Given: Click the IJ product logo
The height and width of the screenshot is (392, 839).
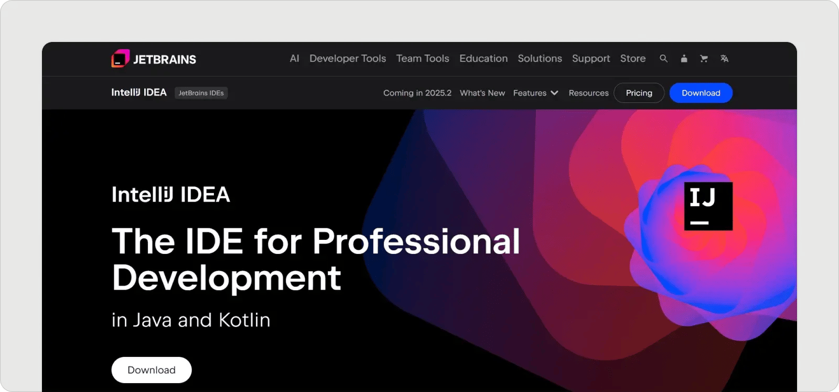Looking at the screenshot, I should [x=708, y=206].
